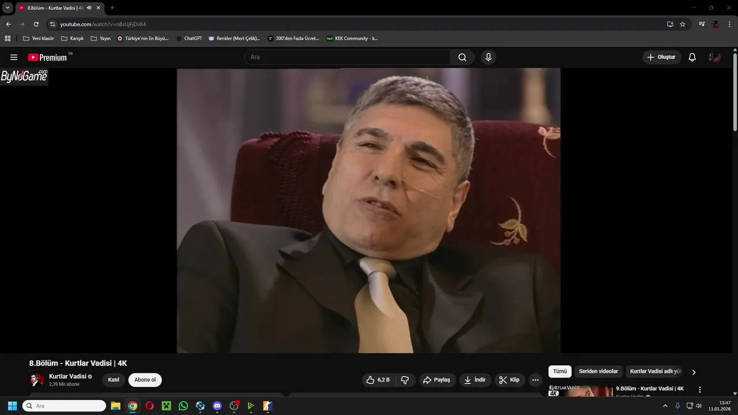The height and width of the screenshot is (415, 738).
Task: Open 300'den Fazla Ücret... bookmark
Action: coord(293,39)
